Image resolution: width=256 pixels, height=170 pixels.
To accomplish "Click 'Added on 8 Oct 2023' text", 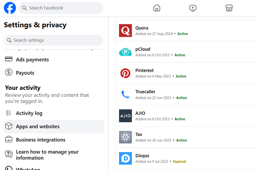I will (153, 119).
